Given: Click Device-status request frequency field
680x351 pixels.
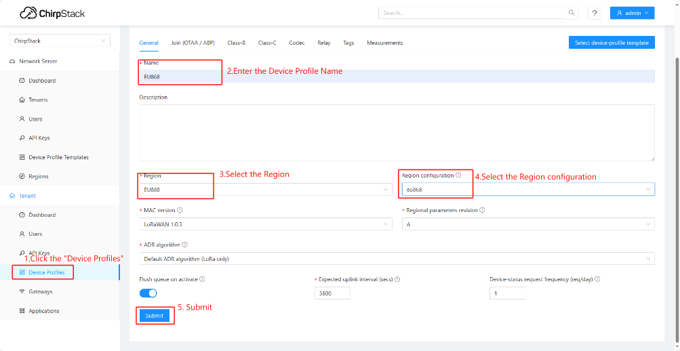Looking at the screenshot, I should pyautogui.click(x=507, y=293).
